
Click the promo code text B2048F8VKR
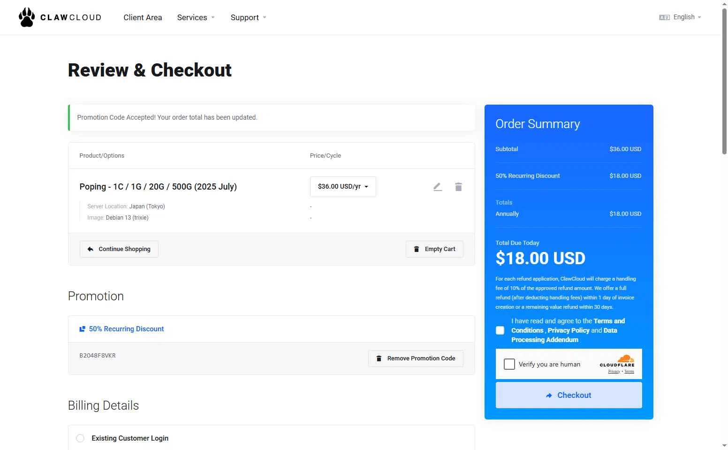98,356
